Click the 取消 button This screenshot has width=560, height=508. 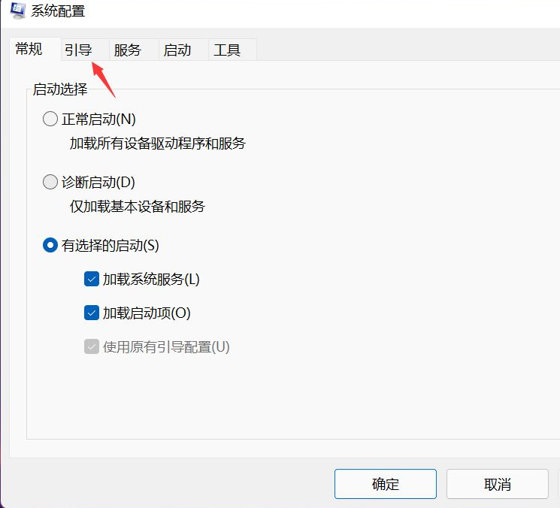(497, 484)
